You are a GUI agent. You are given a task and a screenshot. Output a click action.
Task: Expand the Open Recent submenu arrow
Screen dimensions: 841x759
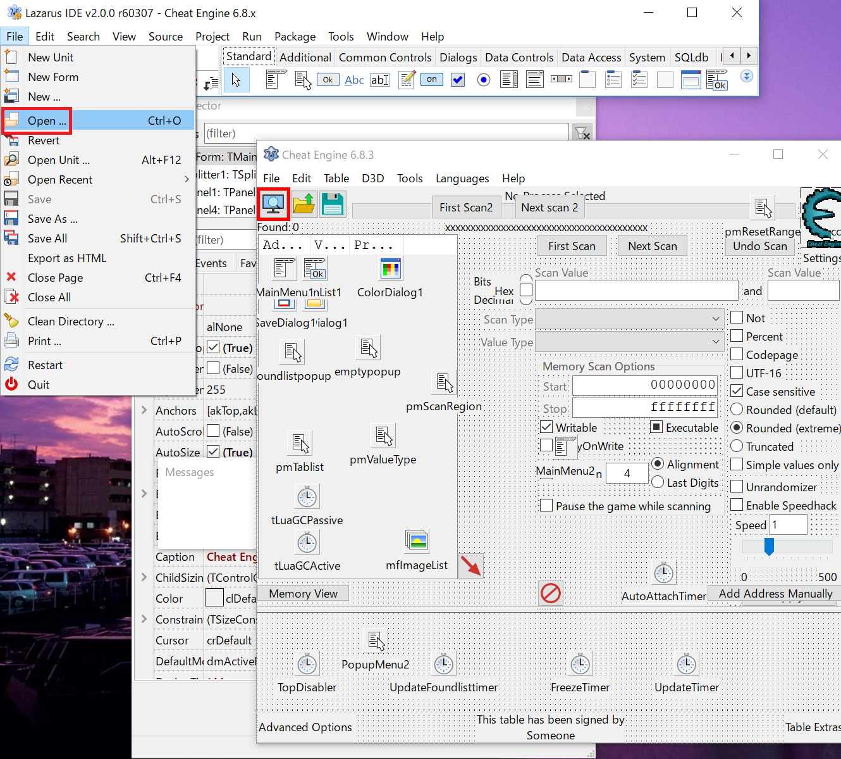187,180
